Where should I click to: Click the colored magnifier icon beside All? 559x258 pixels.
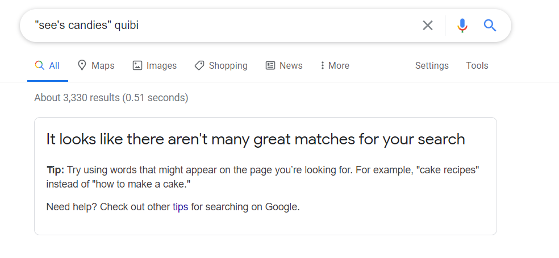[x=40, y=65]
